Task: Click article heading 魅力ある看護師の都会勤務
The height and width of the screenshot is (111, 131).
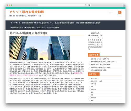Action: [x=28, y=33]
